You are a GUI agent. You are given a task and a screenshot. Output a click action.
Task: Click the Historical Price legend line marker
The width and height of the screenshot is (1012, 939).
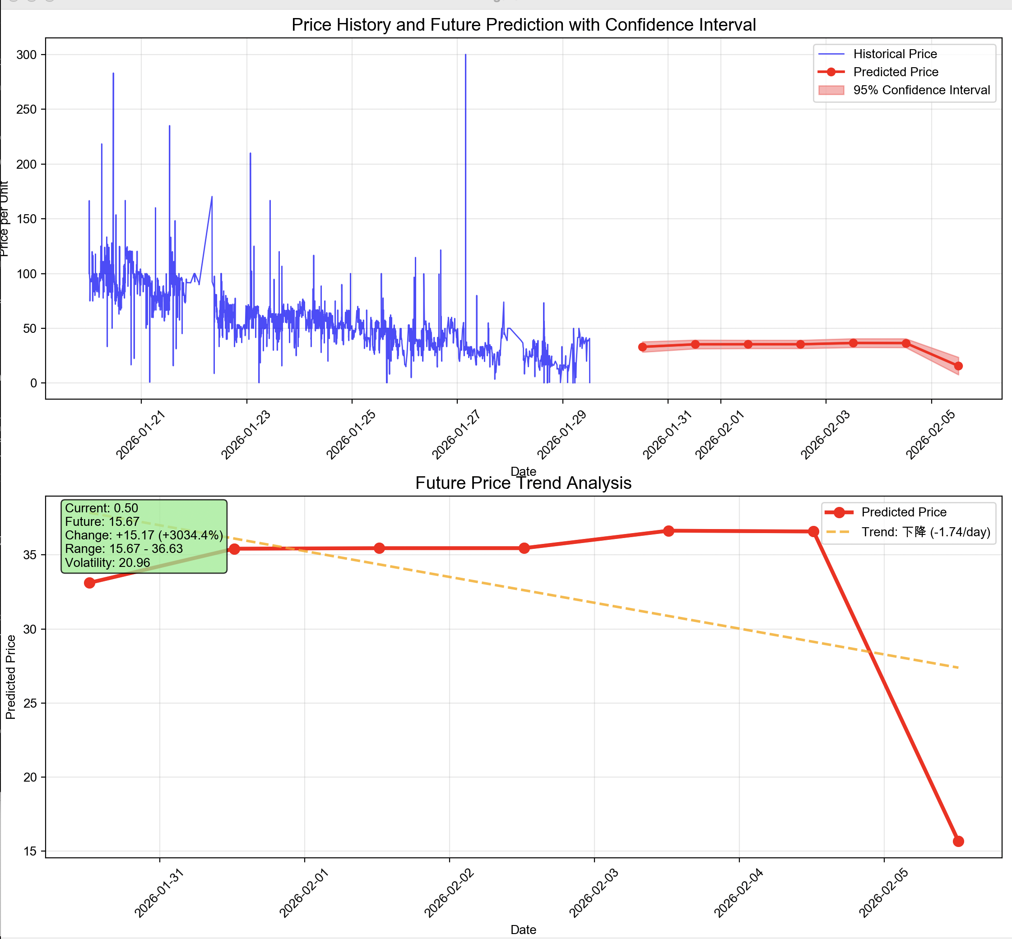coord(831,54)
